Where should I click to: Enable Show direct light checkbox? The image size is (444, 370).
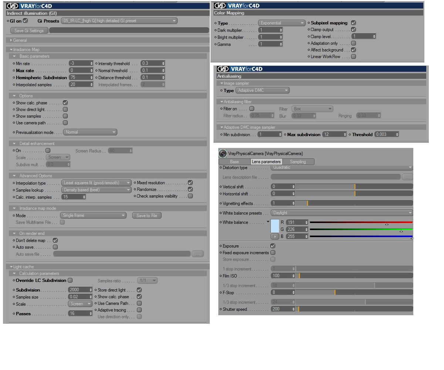point(65,110)
